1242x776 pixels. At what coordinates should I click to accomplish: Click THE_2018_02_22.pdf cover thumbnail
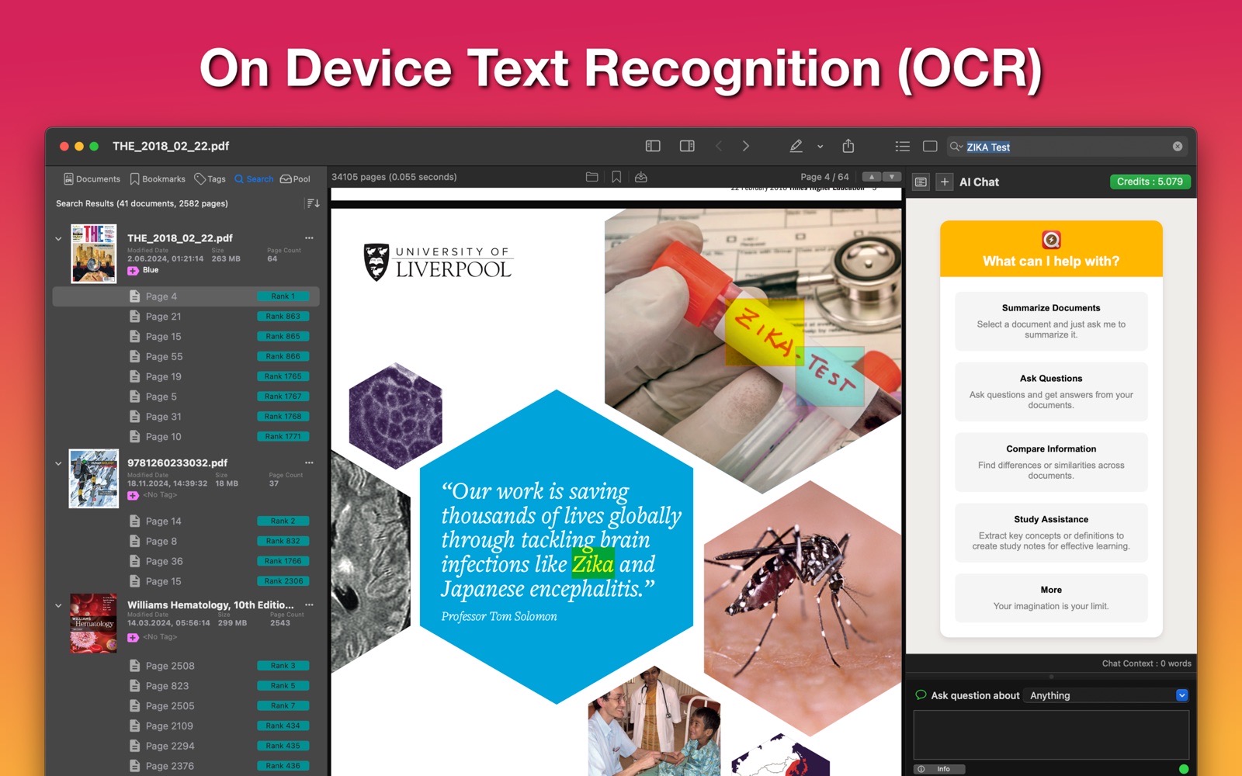point(93,253)
